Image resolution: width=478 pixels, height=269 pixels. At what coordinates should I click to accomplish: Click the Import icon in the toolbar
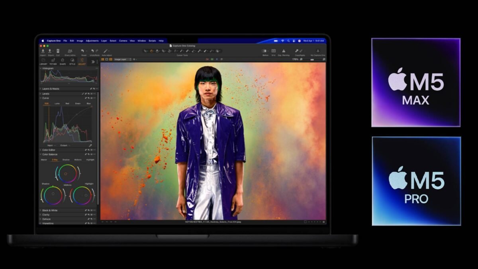pos(43,51)
